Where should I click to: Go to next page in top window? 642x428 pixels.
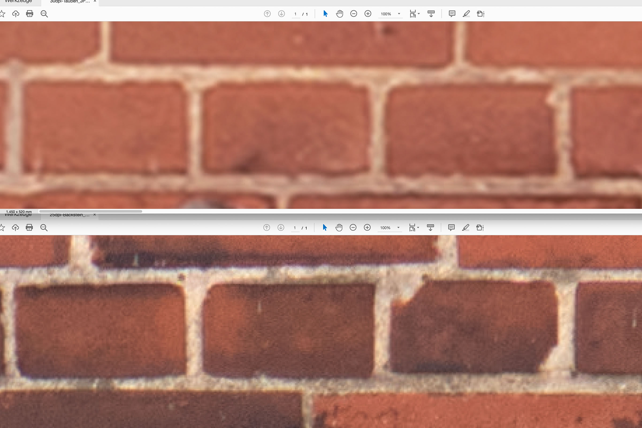pos(281,14)
